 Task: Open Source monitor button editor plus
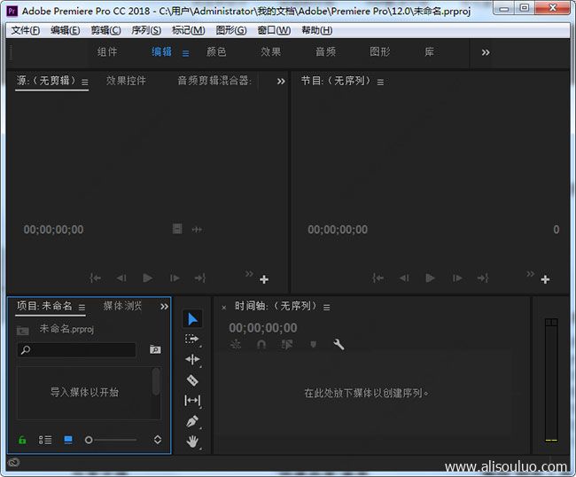(x=264, y=279)
